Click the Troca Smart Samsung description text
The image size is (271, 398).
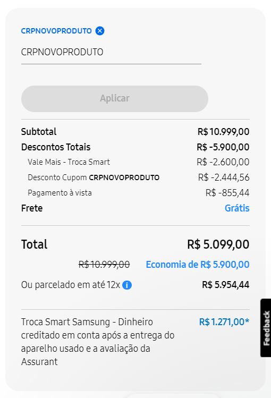pyautogui.click(x=98, y=342)
